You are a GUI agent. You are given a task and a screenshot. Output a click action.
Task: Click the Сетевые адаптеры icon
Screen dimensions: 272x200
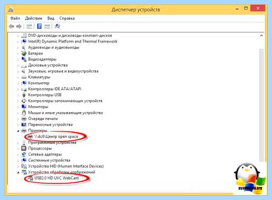(24, 154)
